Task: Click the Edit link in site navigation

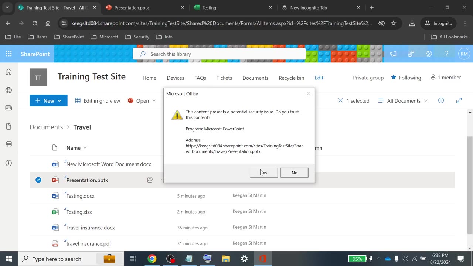Action: (x=319, y=78)
